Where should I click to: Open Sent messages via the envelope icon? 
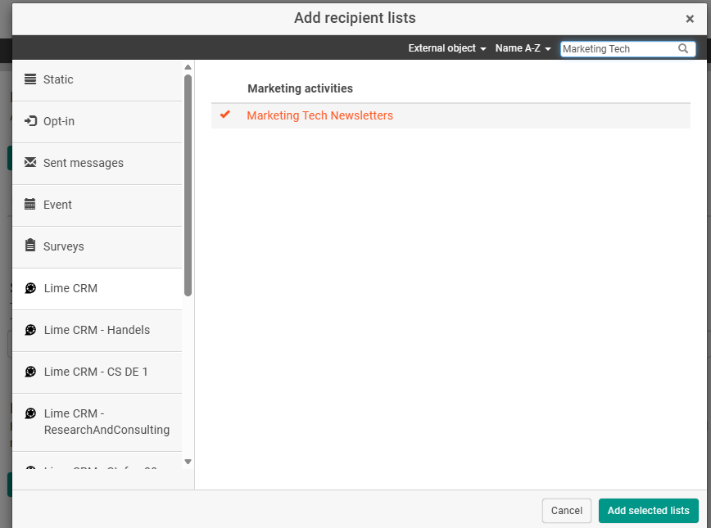coord(30,163)
